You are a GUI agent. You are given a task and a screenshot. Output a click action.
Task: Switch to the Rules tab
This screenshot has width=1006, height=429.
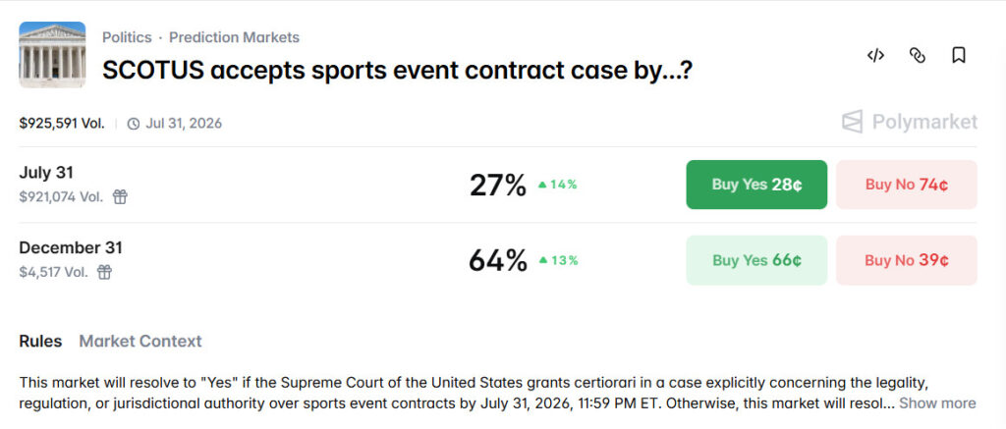point(40,341)
